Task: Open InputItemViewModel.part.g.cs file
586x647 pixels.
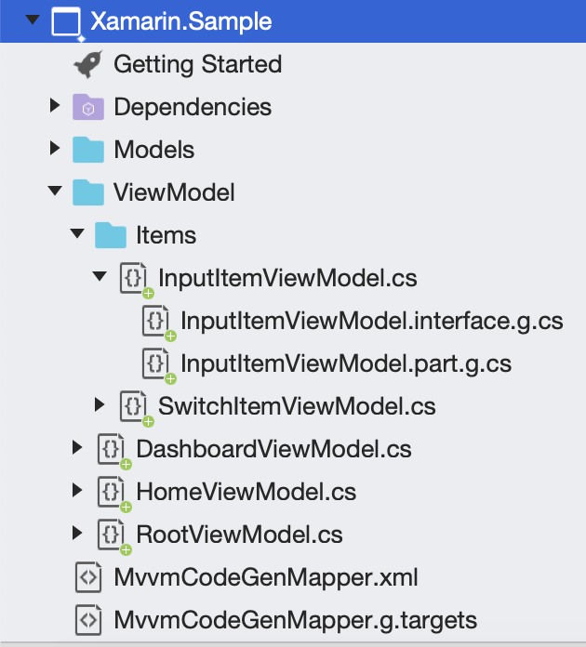Action: pyautogui.click(x=346, y=364)
